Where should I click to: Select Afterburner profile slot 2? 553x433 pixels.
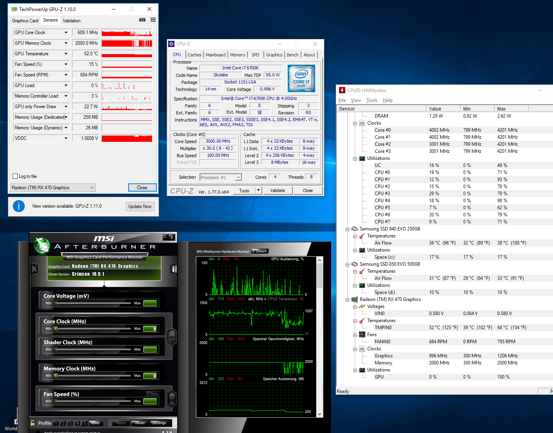tap(63, 423)
